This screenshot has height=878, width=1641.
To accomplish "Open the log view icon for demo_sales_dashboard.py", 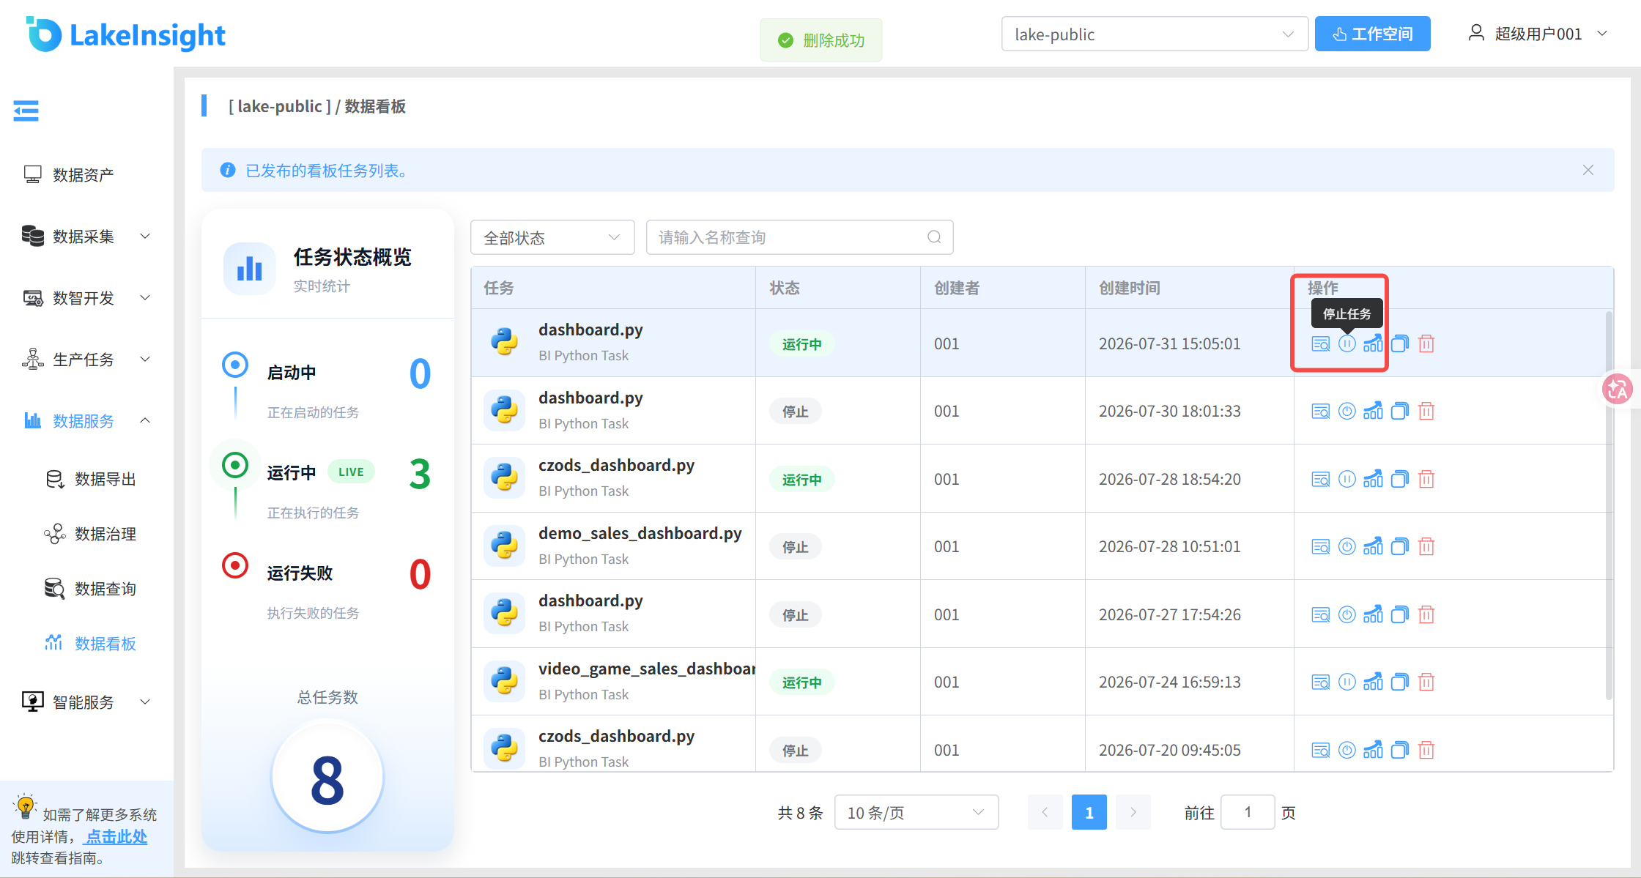I will click(x=1320, y=546).
